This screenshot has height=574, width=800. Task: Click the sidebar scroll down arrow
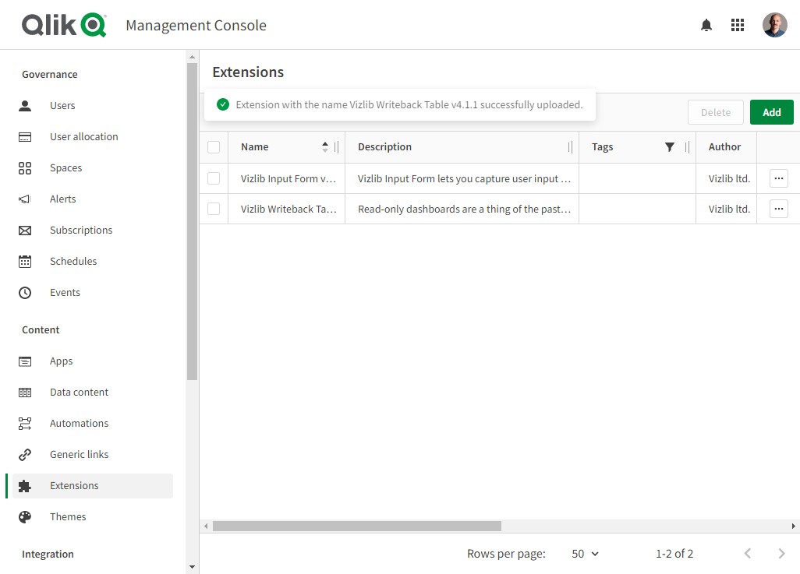[193, 567]
